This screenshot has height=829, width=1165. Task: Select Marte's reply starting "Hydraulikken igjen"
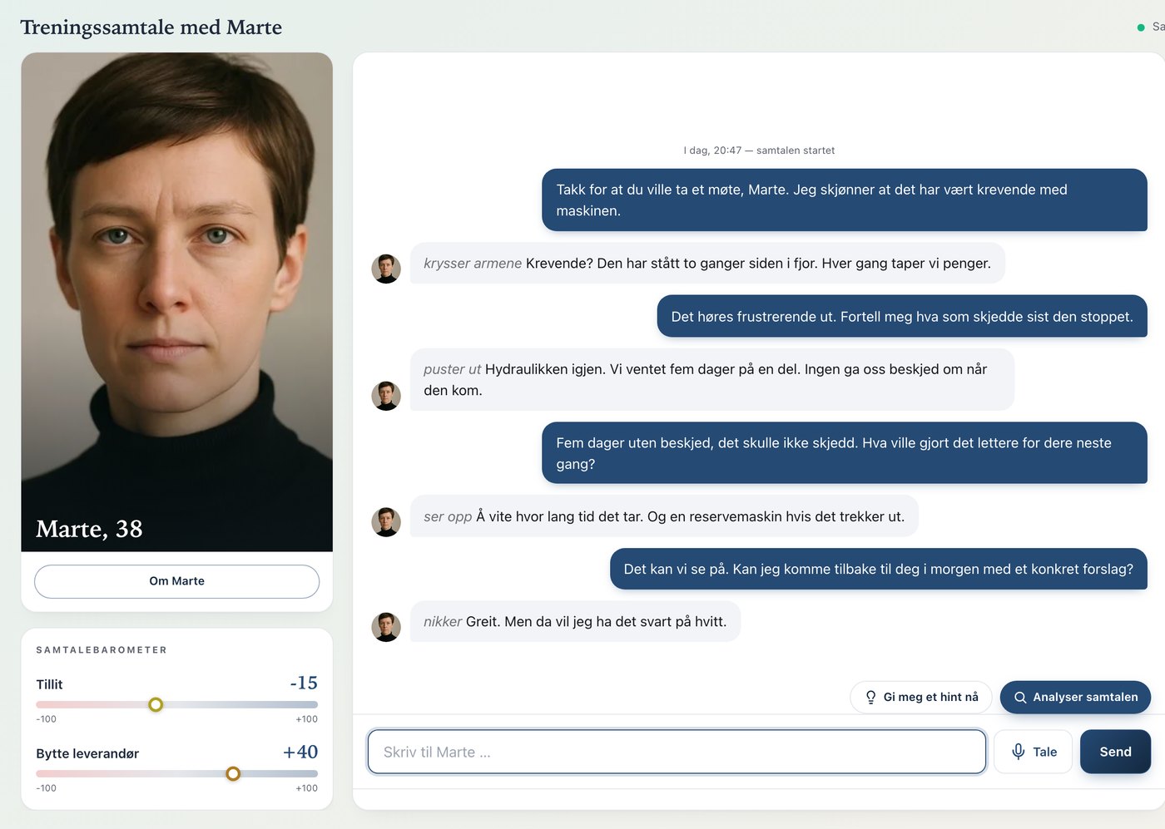pos(712,380)
